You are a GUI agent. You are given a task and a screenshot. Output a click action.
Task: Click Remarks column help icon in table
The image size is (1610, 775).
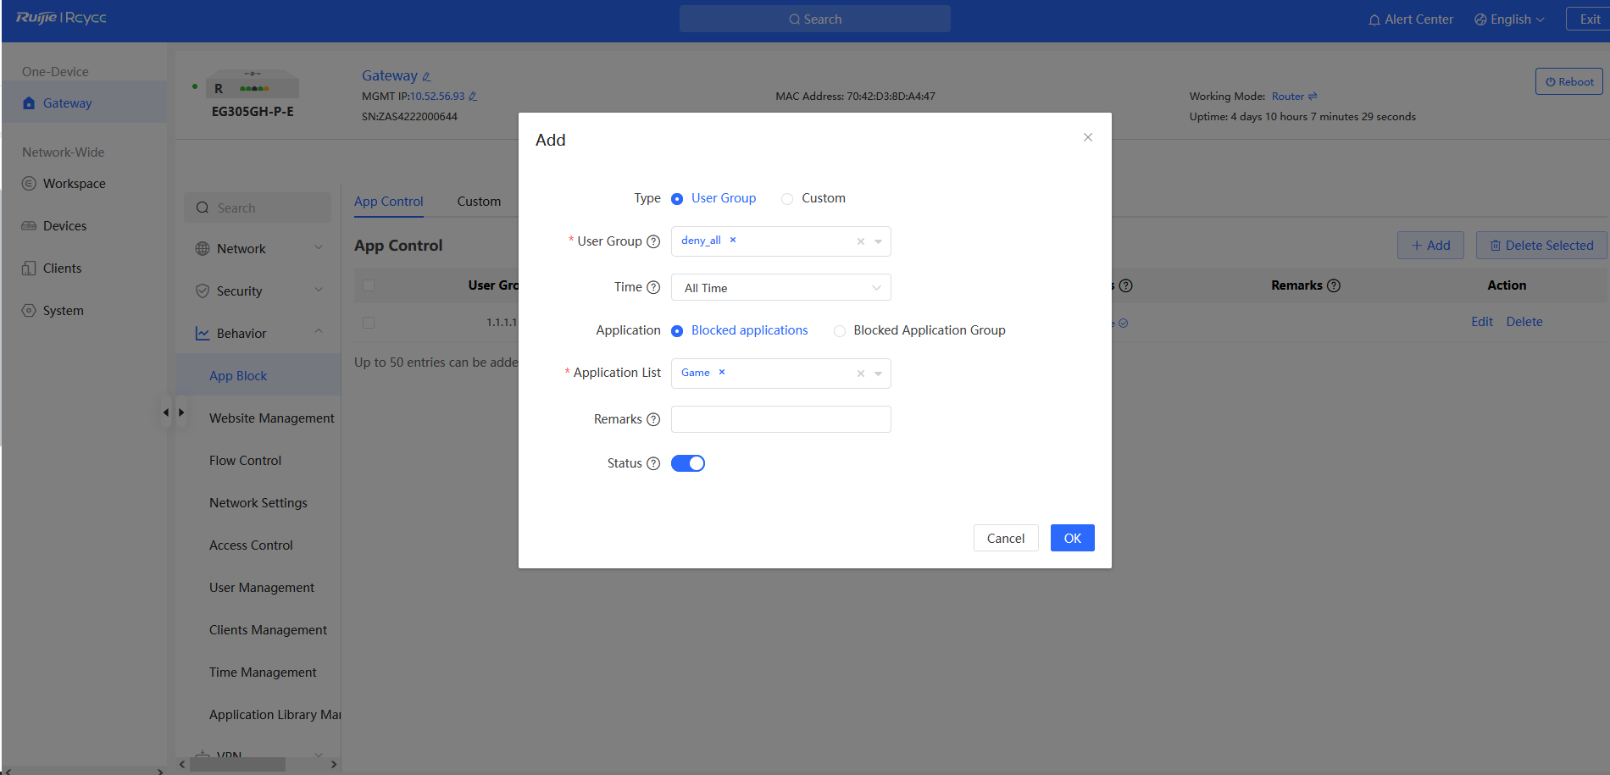[x=1334, y=285]
